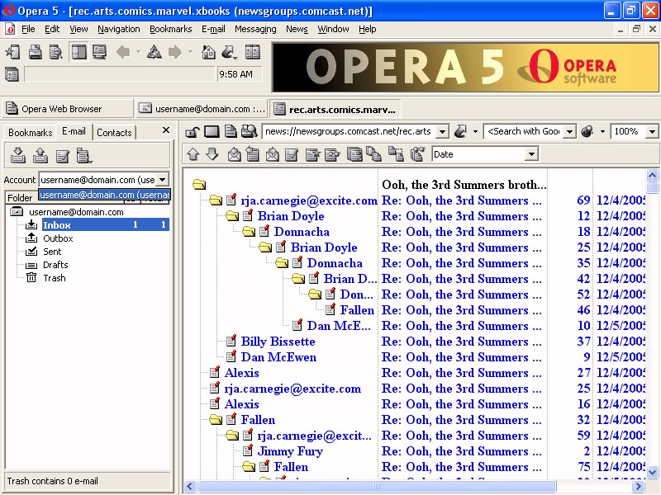The width and height of the screenshot is (661, 495).
Task: Click the empty main toolbar address field
Action: pos(120,74)
